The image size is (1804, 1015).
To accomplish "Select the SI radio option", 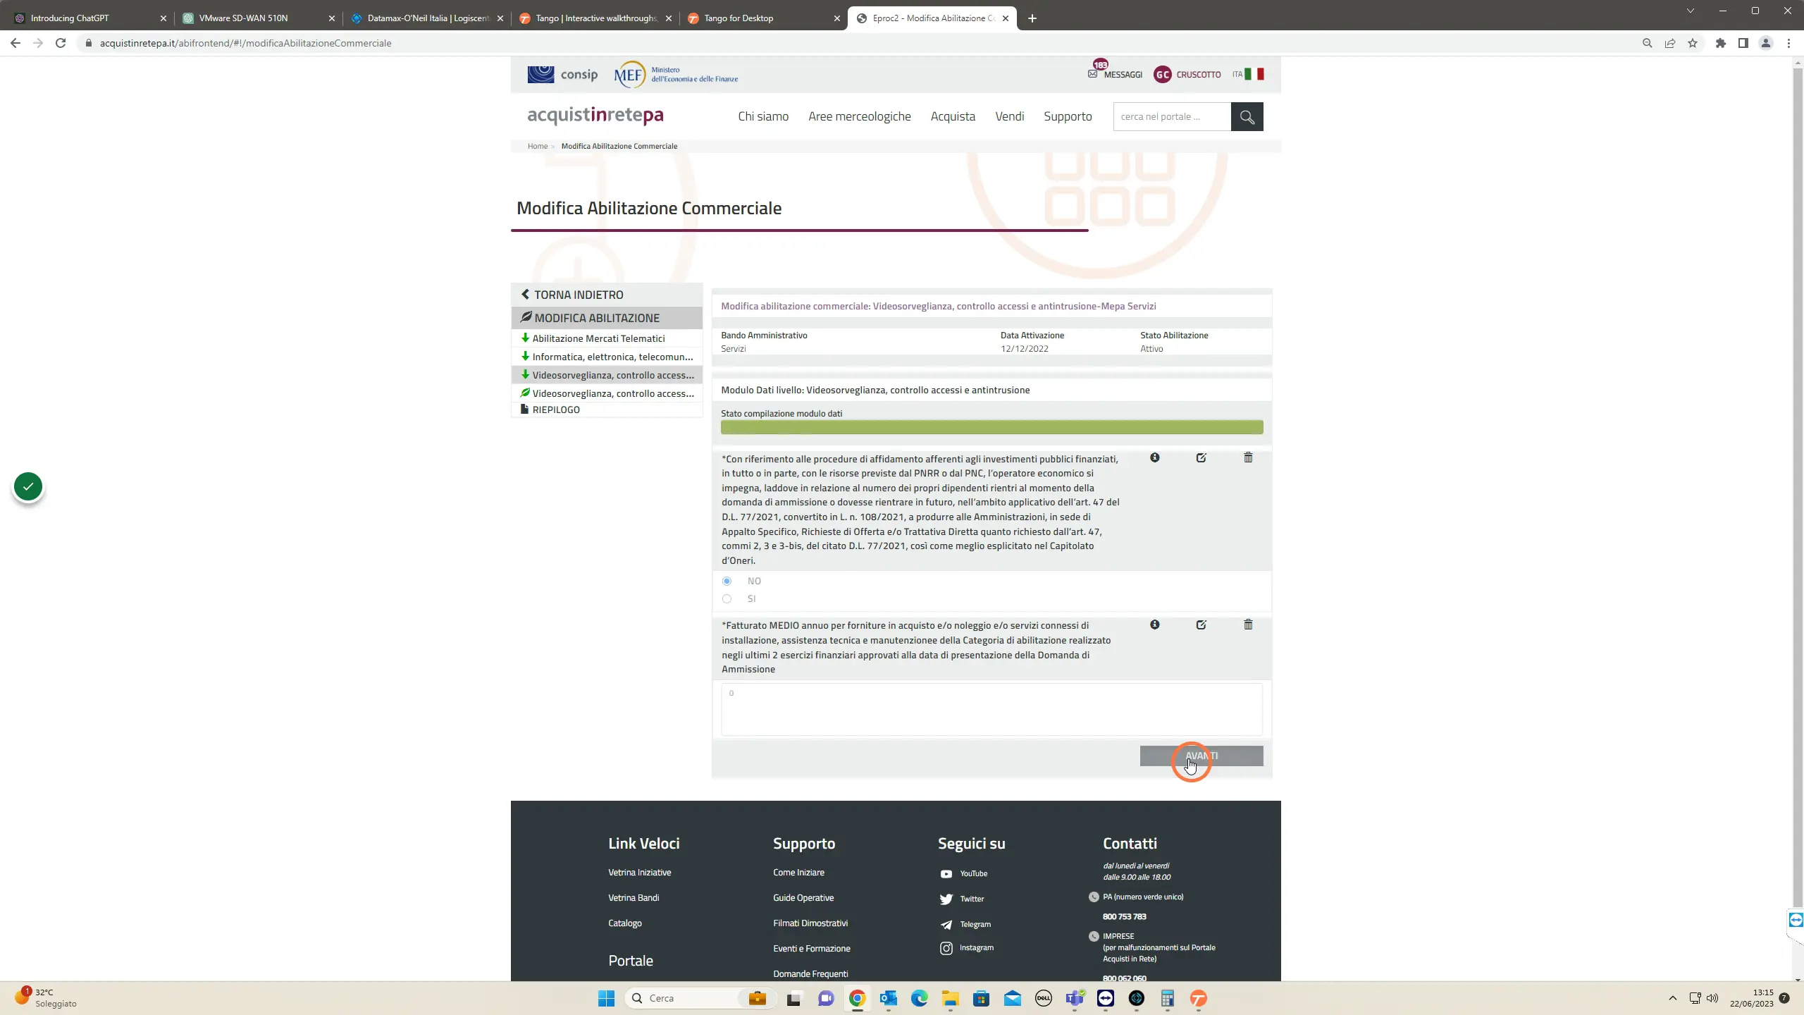I will 727,599.
